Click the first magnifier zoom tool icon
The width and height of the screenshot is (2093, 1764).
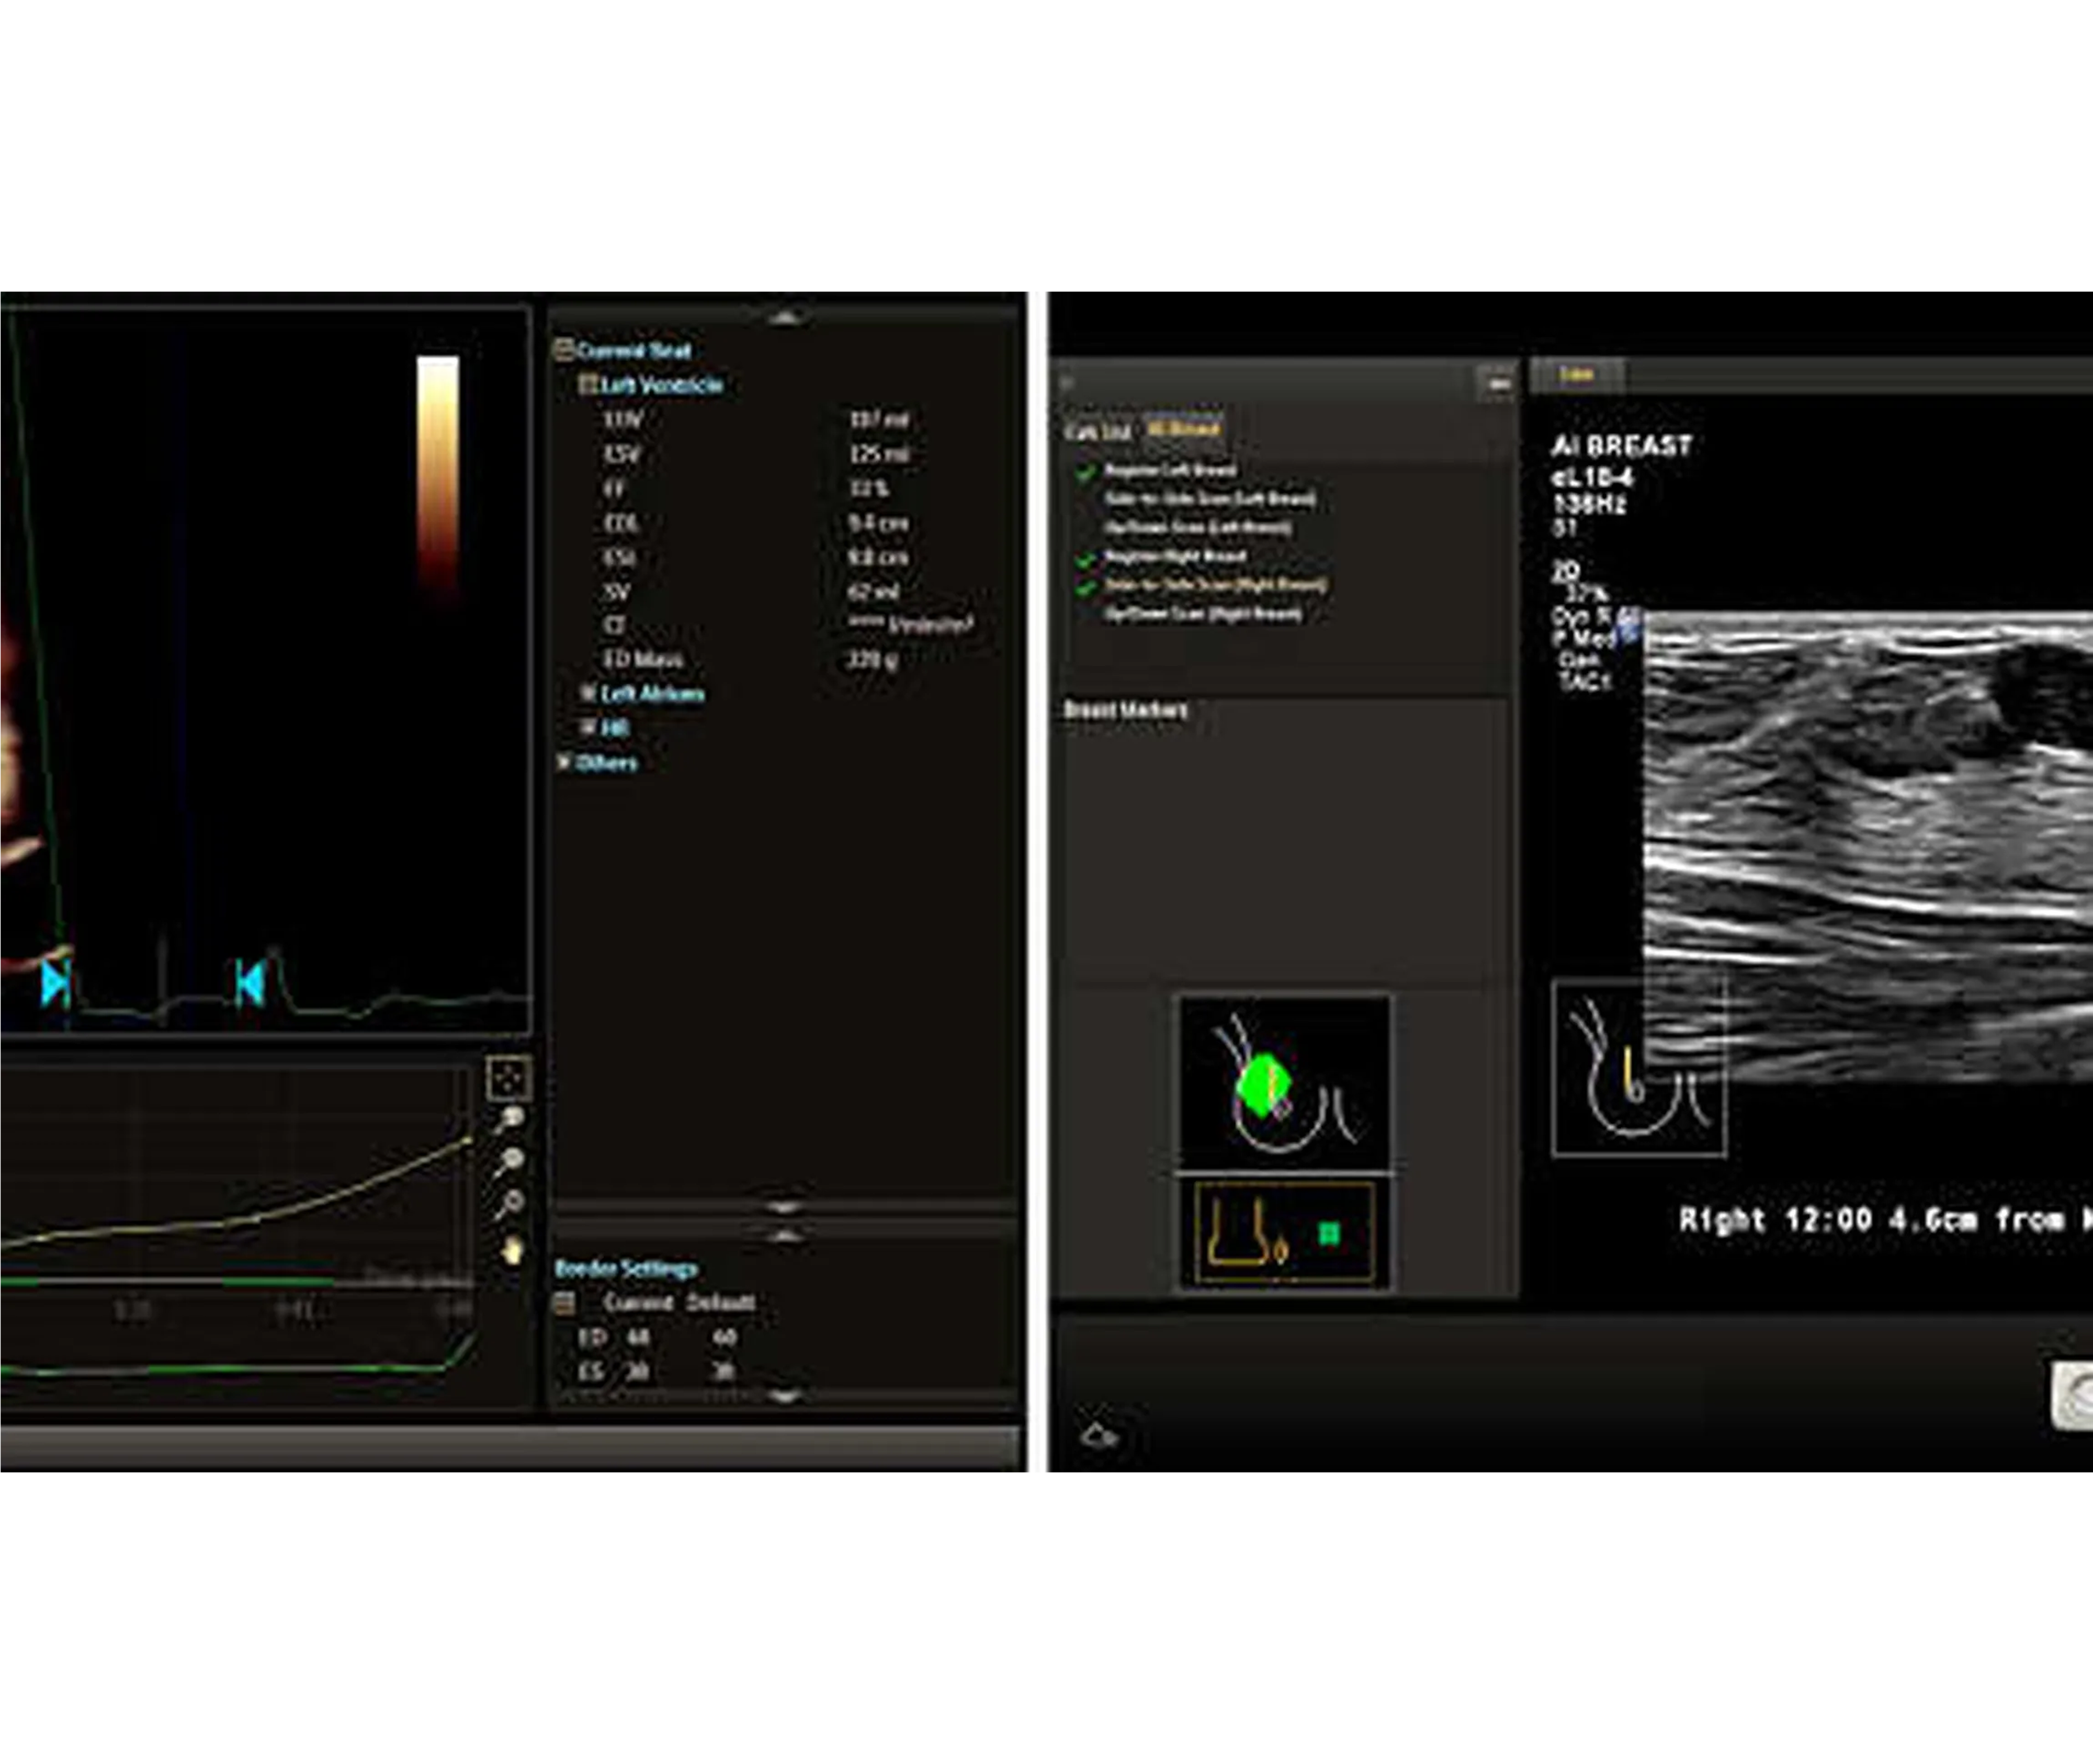pyautogui.click(x=510, y=1119)
